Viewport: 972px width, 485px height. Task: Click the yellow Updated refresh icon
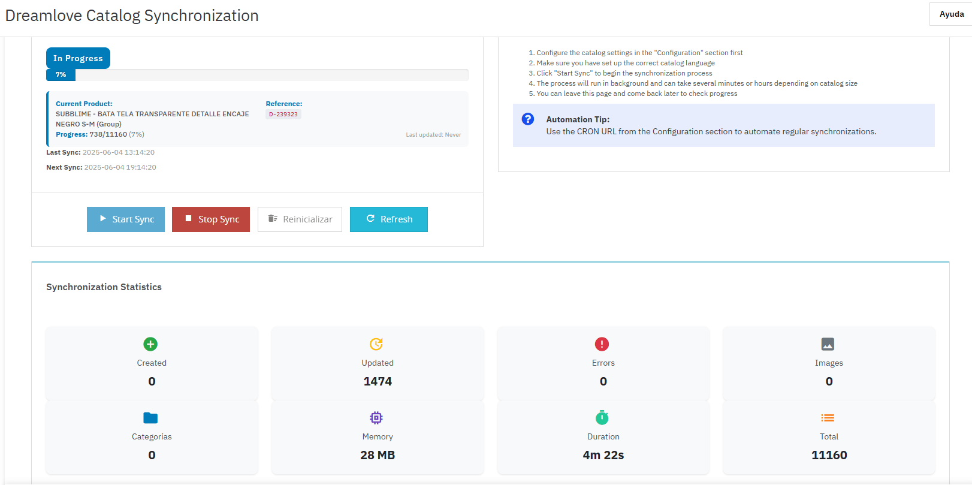click(x=376, y=344)
